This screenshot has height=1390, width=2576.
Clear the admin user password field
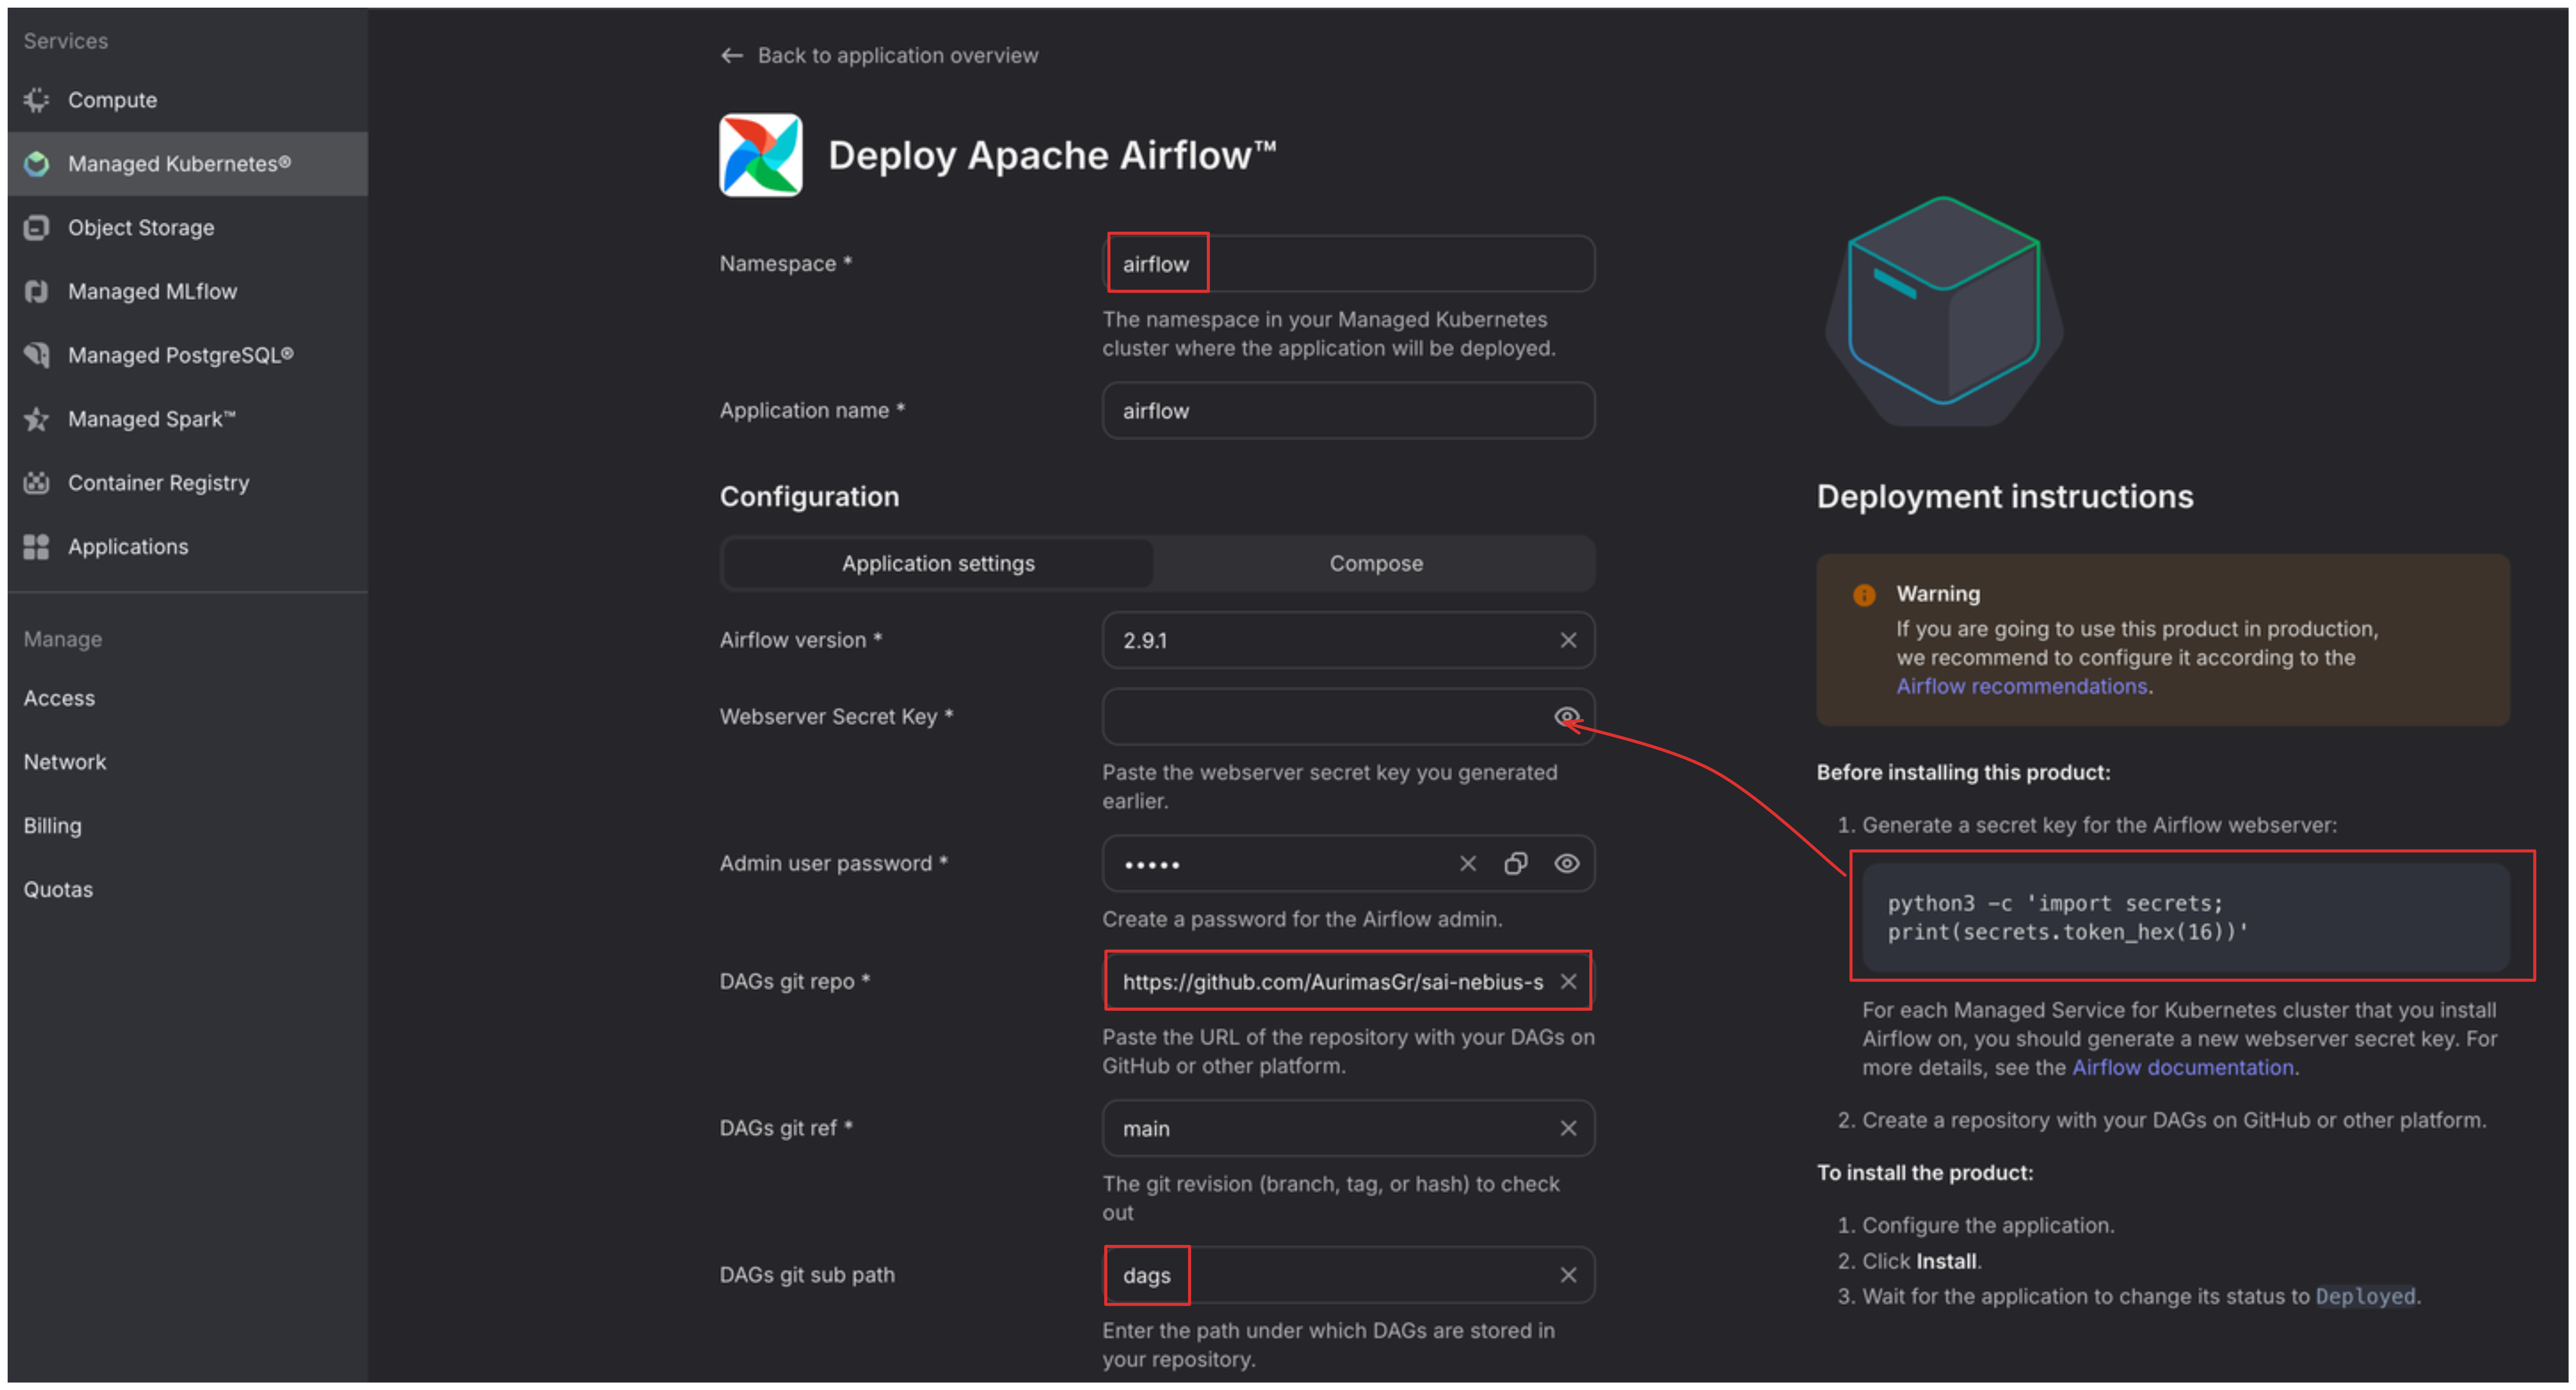click(1467, 864)
